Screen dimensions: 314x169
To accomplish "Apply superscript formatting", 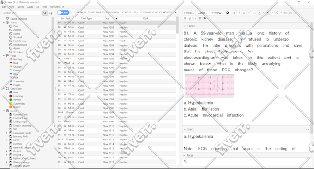I will (x=249, y=13).
